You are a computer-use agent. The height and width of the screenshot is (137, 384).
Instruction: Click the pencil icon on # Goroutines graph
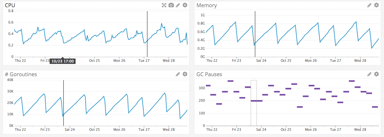pyautogui.click(x=178, y=74)
